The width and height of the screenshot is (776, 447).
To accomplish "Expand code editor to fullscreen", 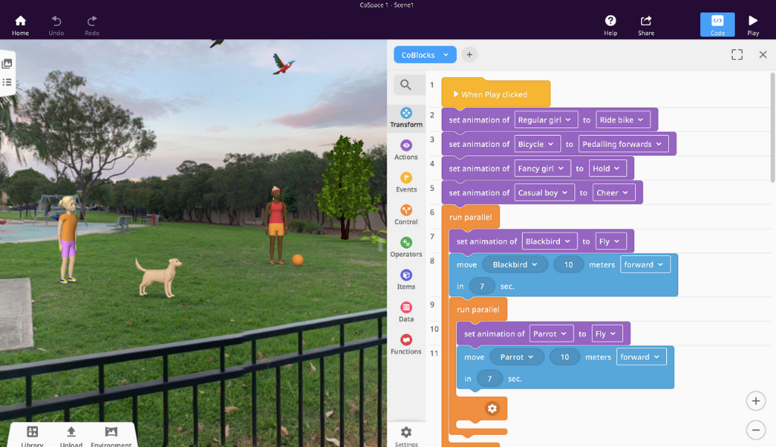I will 737,55.
